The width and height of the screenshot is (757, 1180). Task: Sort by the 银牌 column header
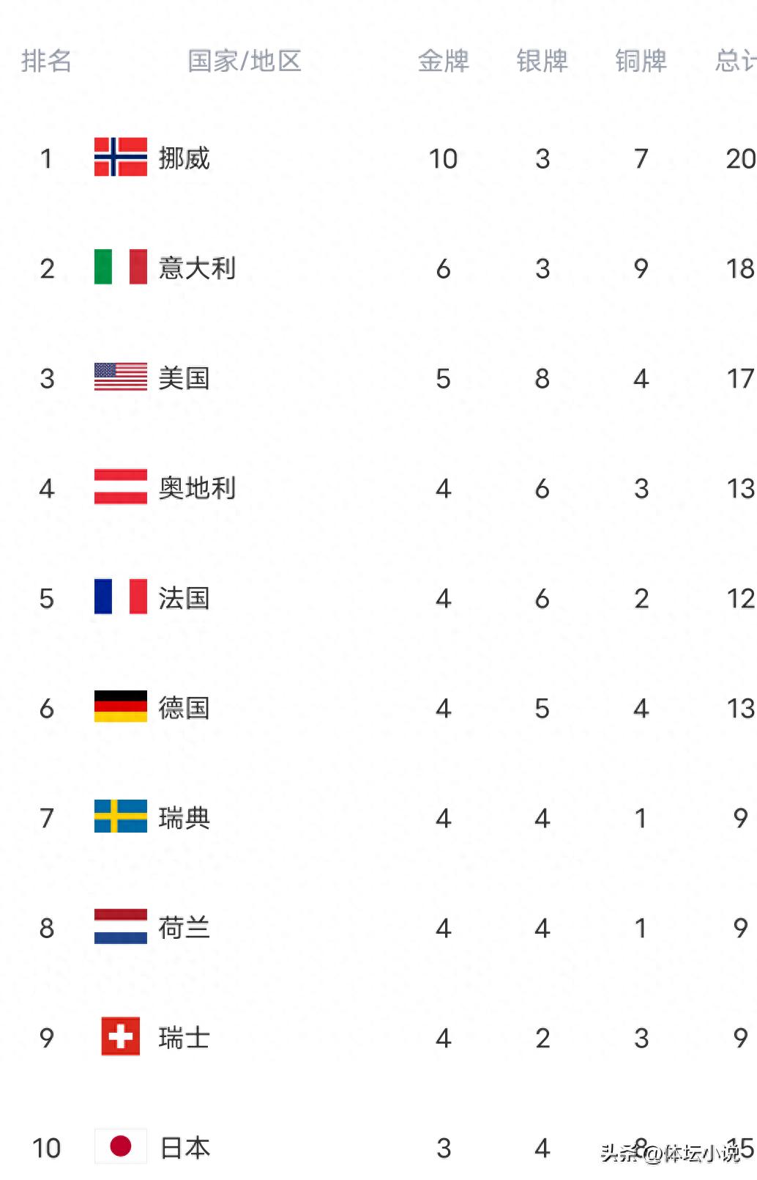tap(542, 61)
